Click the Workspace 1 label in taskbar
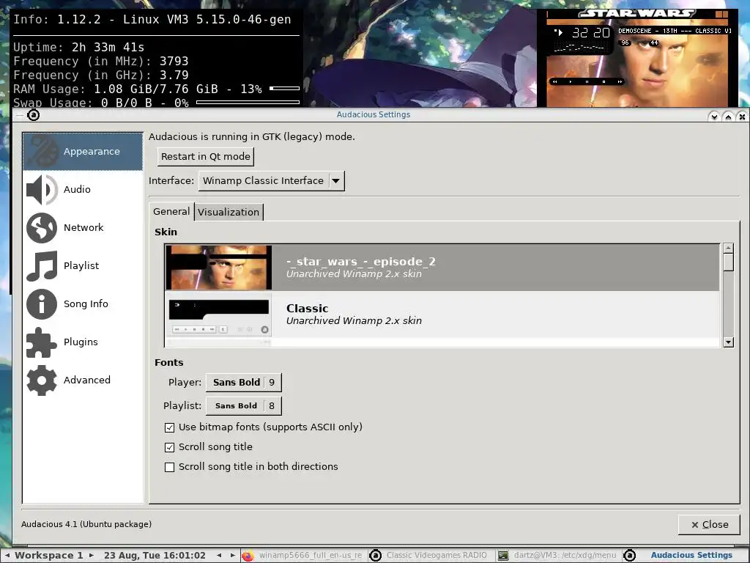Screen dimensions: 750x563 point(49,556)
